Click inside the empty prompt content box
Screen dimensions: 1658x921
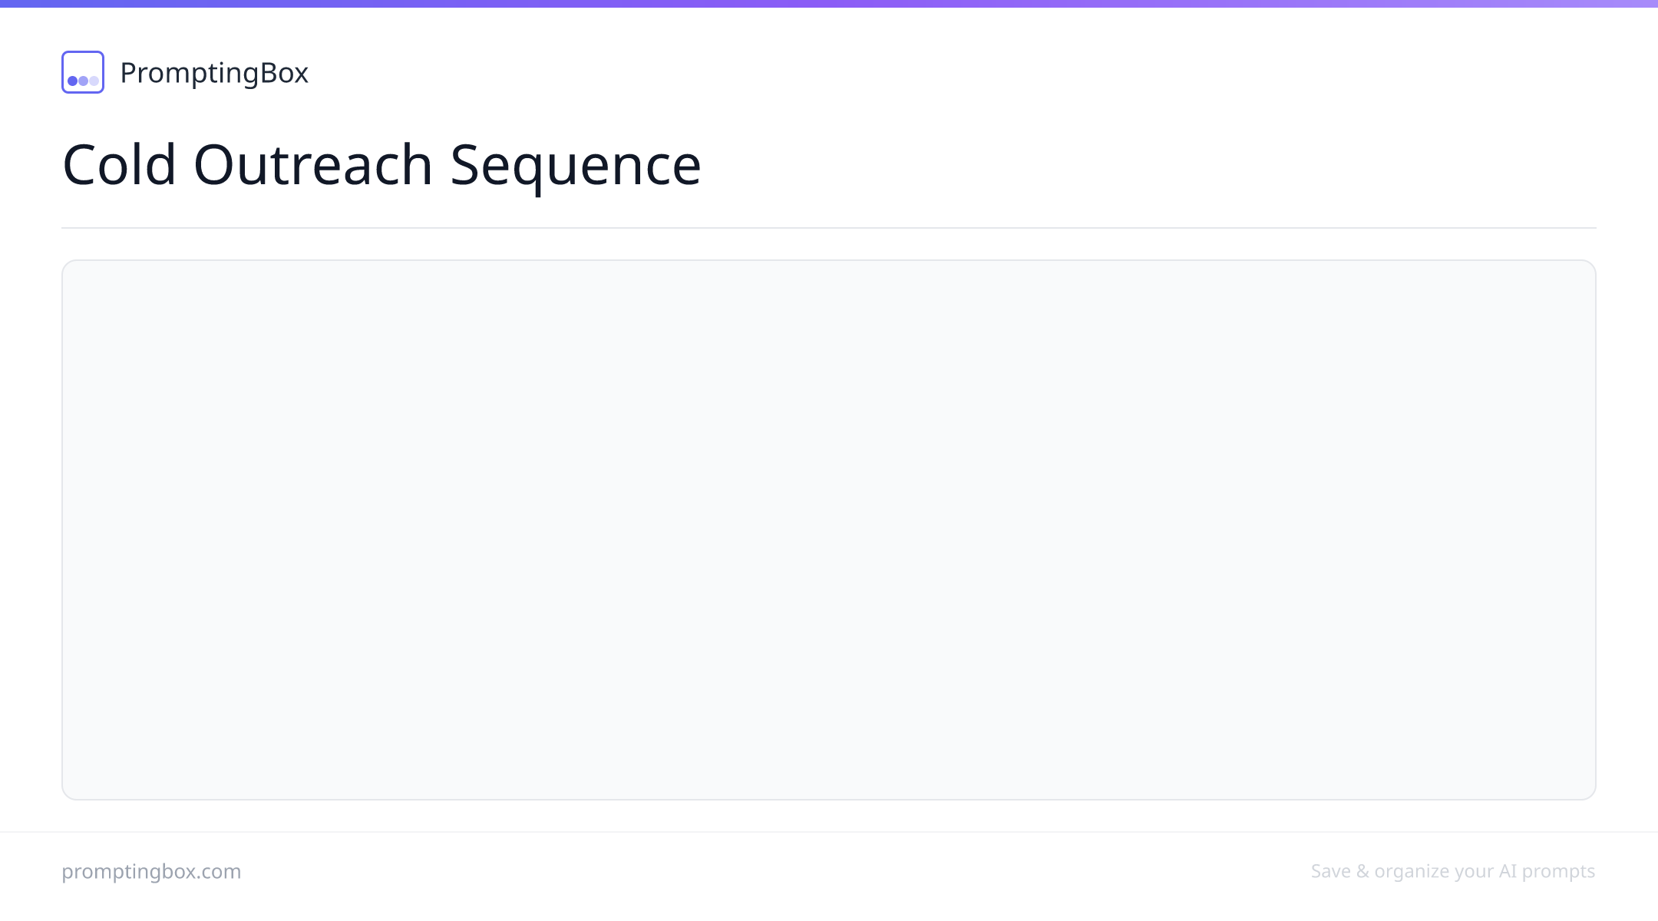point(829,530)
